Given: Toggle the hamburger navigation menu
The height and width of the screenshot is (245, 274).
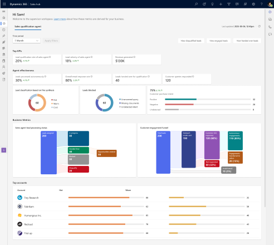Looking at the screenshot, I should [x=4, y=11].
